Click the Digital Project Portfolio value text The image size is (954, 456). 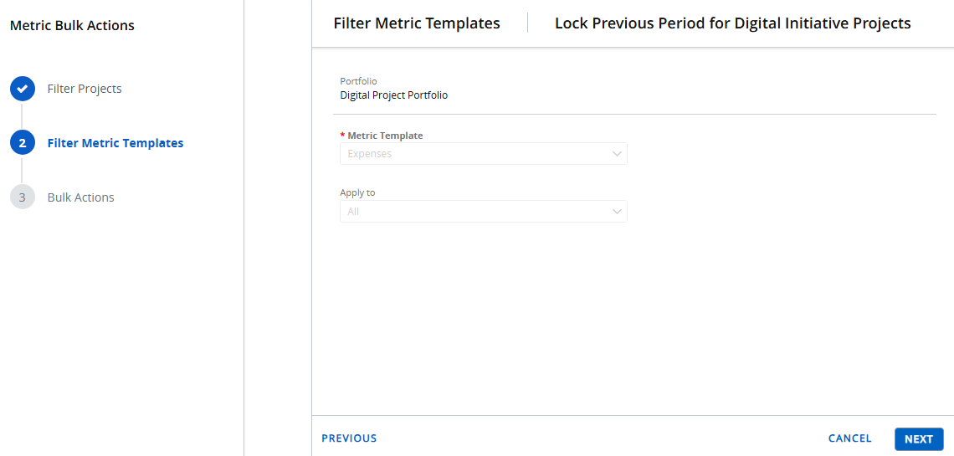[393, 95]
